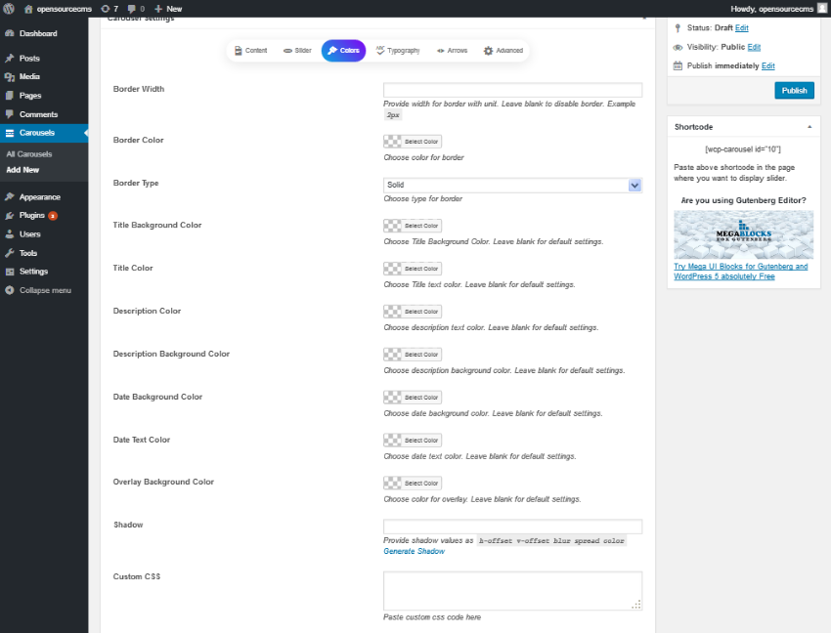Select Color for Description Background Color
This screenshot has height=633, width=831.
click(413, 355)
